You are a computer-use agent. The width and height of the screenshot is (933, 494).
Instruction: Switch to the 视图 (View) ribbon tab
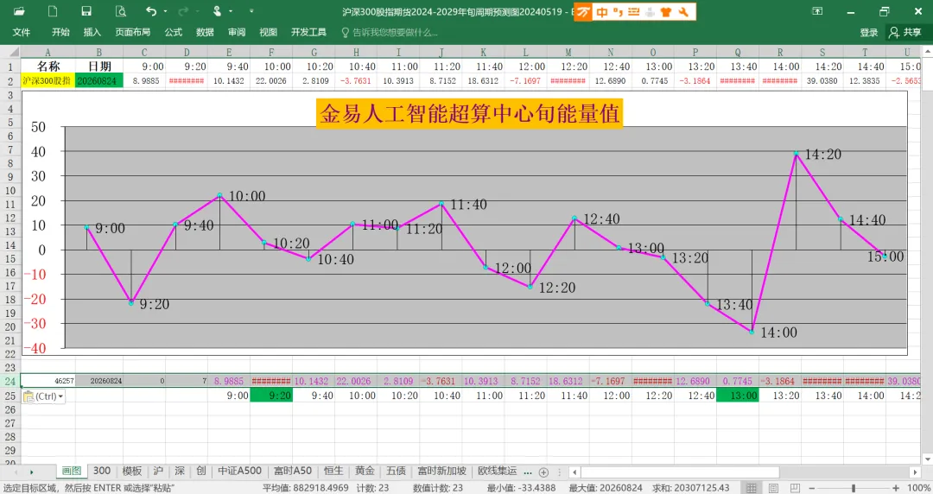(x=269, y=32)
